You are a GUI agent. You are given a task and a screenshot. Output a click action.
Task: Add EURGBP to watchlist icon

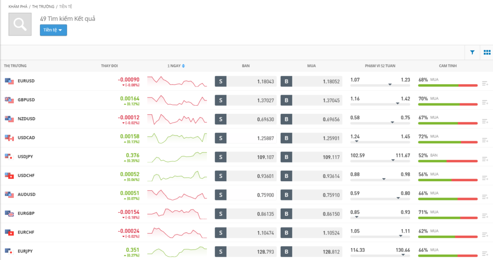point(485,216)
